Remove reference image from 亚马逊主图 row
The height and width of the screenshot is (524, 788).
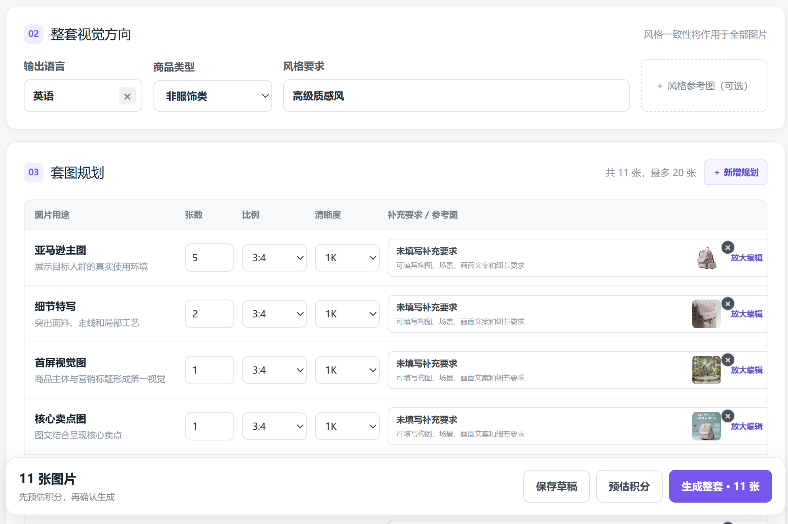point(728,248)
